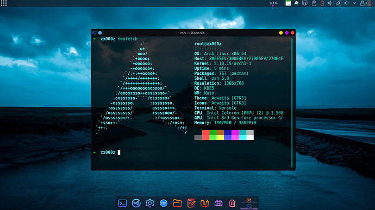This screenshot has height=210, width=375.
Task: Click the 'WM: KWin' line
Action: click(x=204, y=93)
